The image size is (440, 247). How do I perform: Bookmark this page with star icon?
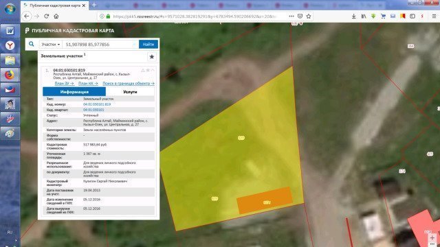click(x=309, y=16)
